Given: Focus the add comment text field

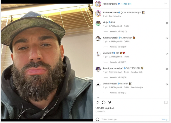Looking at the screenshot, I should point(131,119).
